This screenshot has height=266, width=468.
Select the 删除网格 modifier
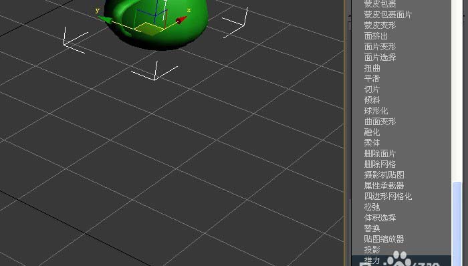[x=380, y=164]
